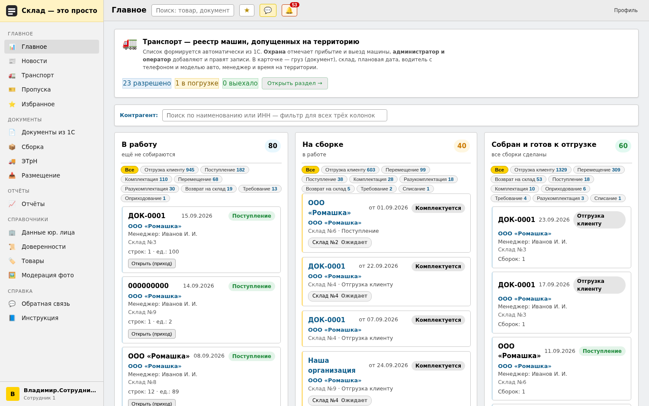The width and height of the screenshot is (649, 406).
Task: Click the Избранное star icon in sidebar
Action: click(12, 104)
